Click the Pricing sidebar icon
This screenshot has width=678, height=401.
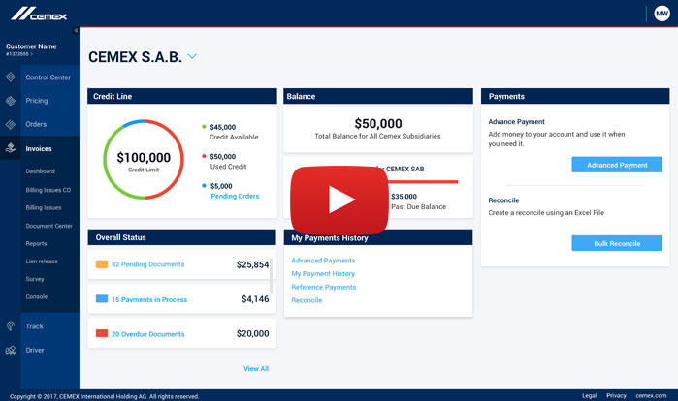[11, 101]
